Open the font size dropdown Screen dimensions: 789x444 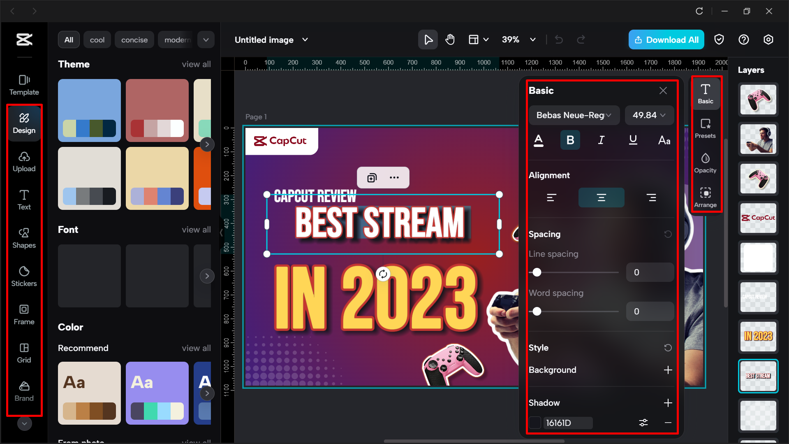tap(649, 115)
